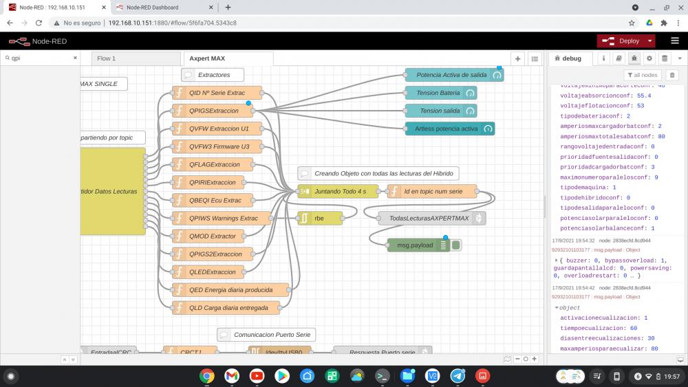The image size is (688, 387).
Task: Select the QID Nº Serie Extrac function node
Action: (x=217, y=93)
